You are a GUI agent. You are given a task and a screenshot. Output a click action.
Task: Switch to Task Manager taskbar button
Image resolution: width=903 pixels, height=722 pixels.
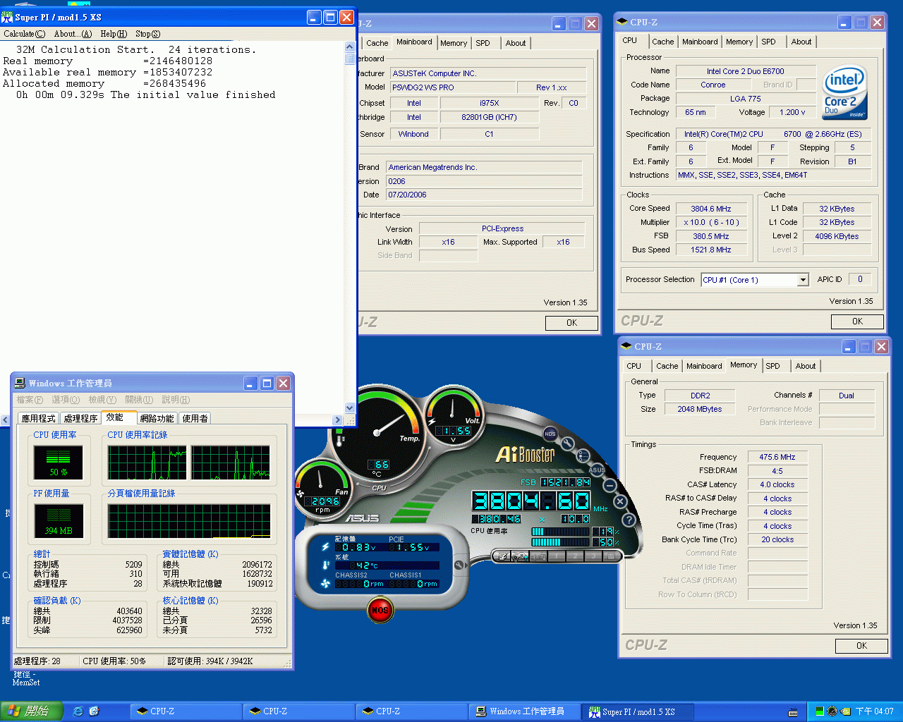point(526,711)
